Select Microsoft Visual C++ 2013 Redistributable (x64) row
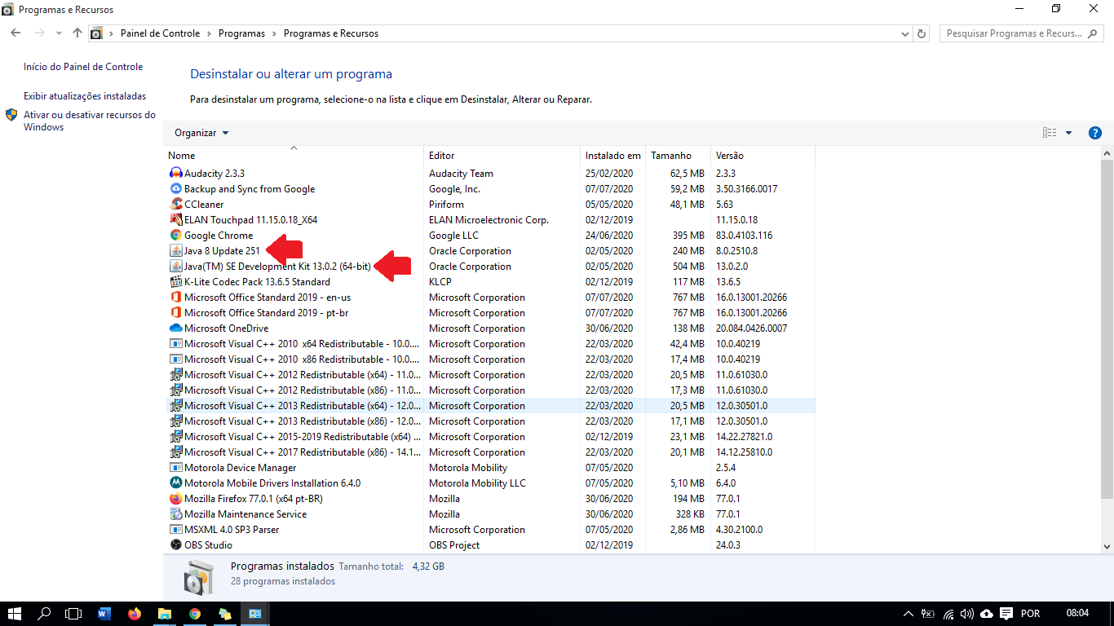The image size is (1114, 626). point(489,405)
